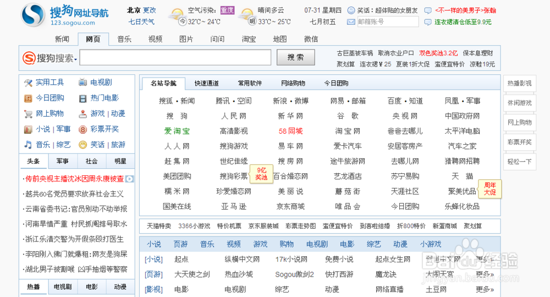Click the 笑话 smiley icon in the header
Screen dimensions: 550x297
[351, 10]
